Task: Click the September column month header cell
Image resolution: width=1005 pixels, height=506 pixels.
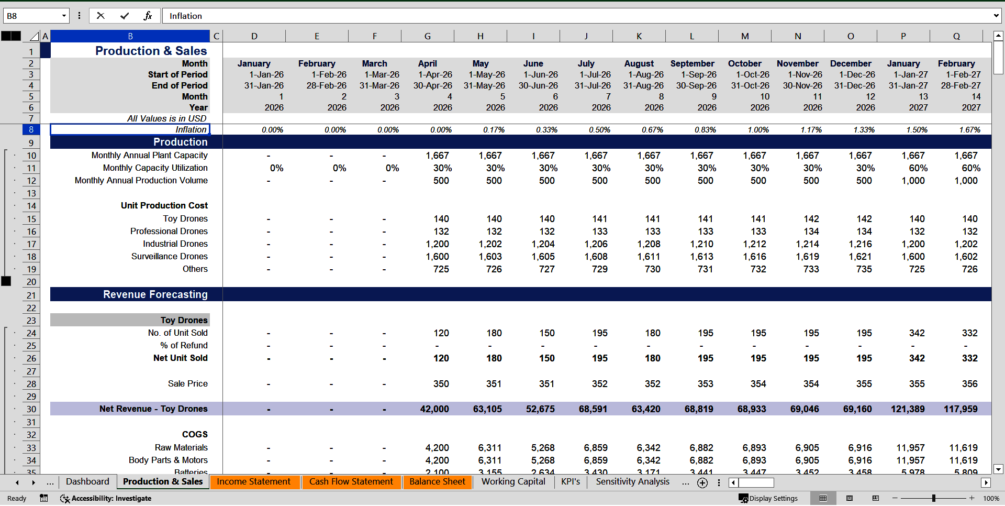Action: click(x=692, y=63)
